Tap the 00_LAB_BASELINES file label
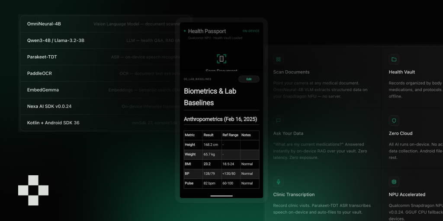443x221 pixels. pos(197,79)
